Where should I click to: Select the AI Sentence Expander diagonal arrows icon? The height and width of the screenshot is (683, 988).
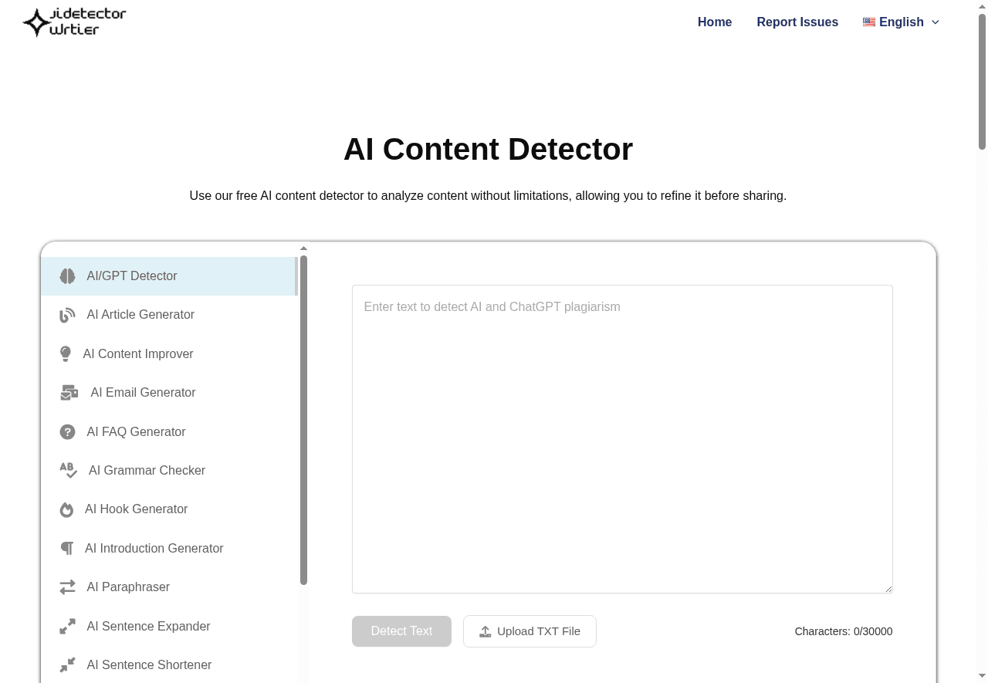(67, 626)
